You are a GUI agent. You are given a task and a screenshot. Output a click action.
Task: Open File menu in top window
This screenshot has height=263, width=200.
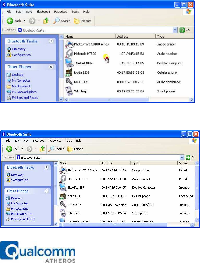pos(9,12)
